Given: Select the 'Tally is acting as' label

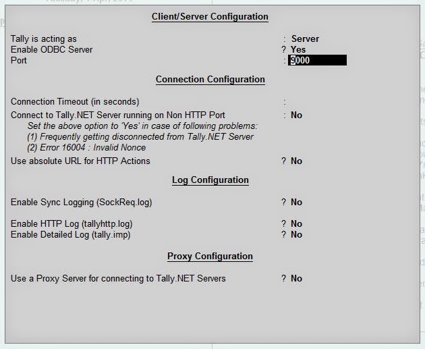Looking at the screenshot, I should (44, 38).
